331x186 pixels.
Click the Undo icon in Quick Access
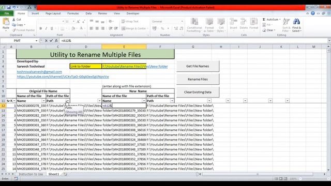pos(14,7)
